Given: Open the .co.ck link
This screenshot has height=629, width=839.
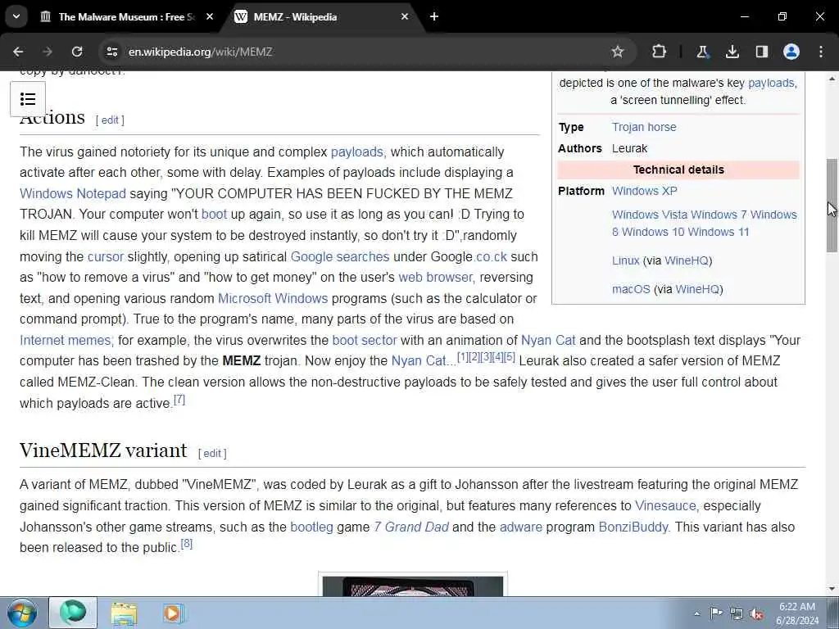Looking at the screenshot, I should pyautogui.click(x=492, y=256).
